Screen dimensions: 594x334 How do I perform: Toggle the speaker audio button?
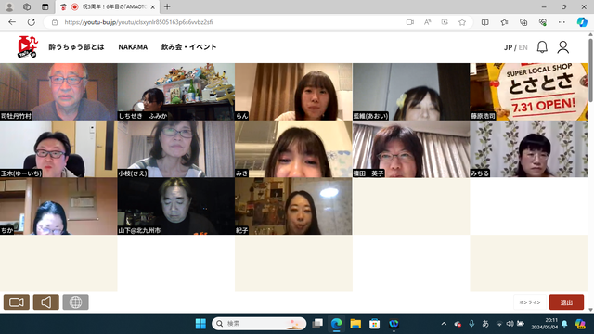45,302
